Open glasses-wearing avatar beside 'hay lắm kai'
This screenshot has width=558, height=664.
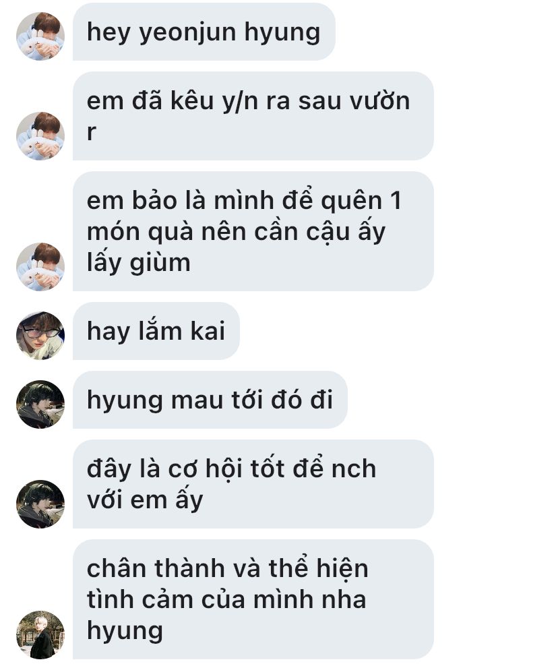click(40, 336)
